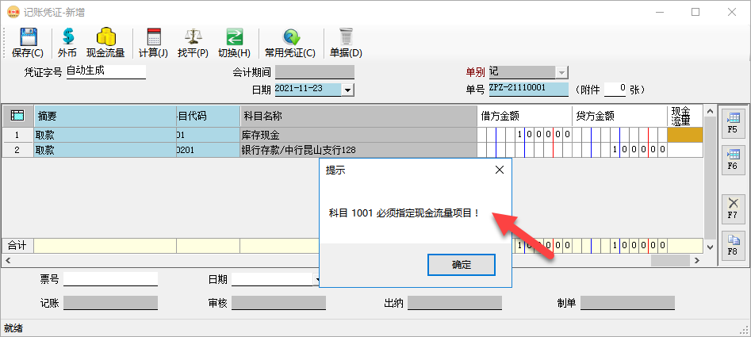Open 常用凭证(C) common vouchers
Image resolution: width=751 pixels, height=337 pixels.
click(290, 43)
